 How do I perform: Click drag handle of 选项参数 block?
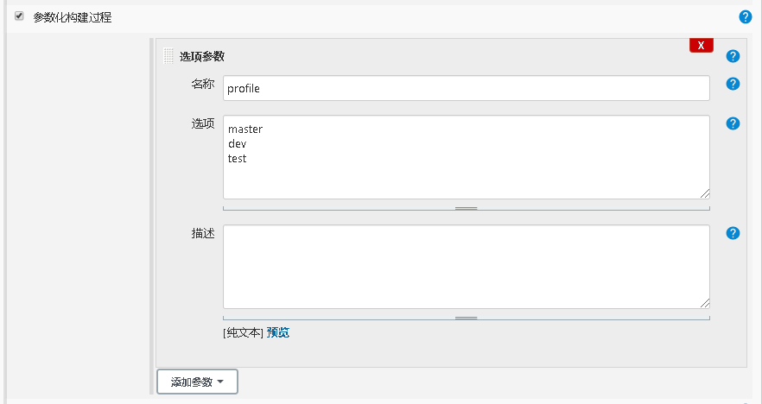pyautogui.click(x=168, y=56)
